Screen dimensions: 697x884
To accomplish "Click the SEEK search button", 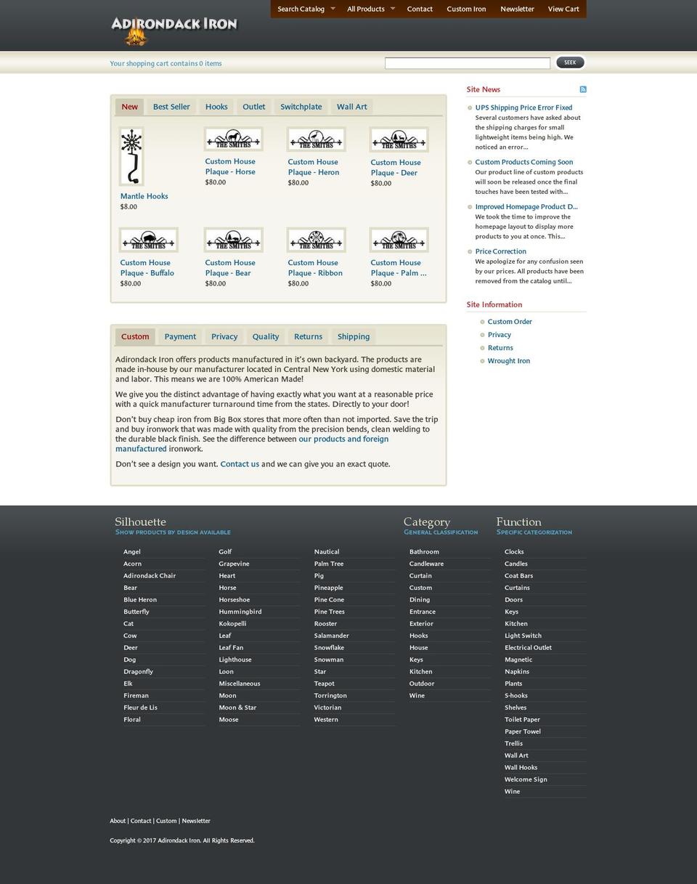I will 570,62.
